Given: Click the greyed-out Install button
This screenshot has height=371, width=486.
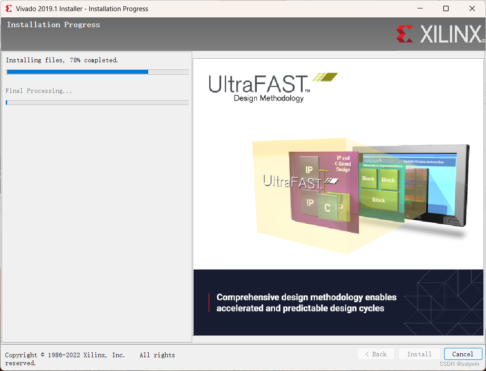Looking at the screenshot, I should 419,354.
